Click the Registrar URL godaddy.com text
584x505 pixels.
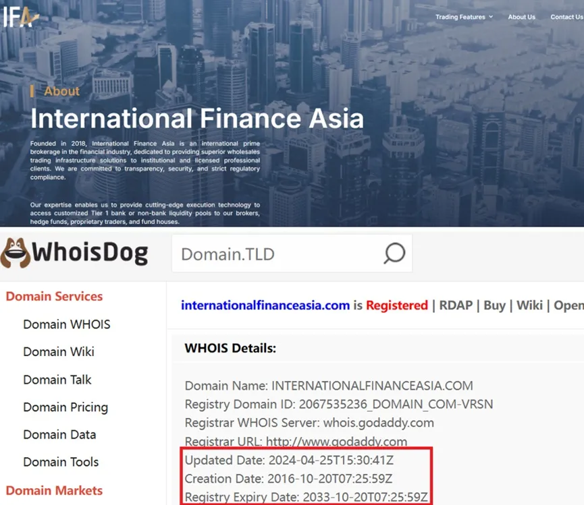click(296, 442)
